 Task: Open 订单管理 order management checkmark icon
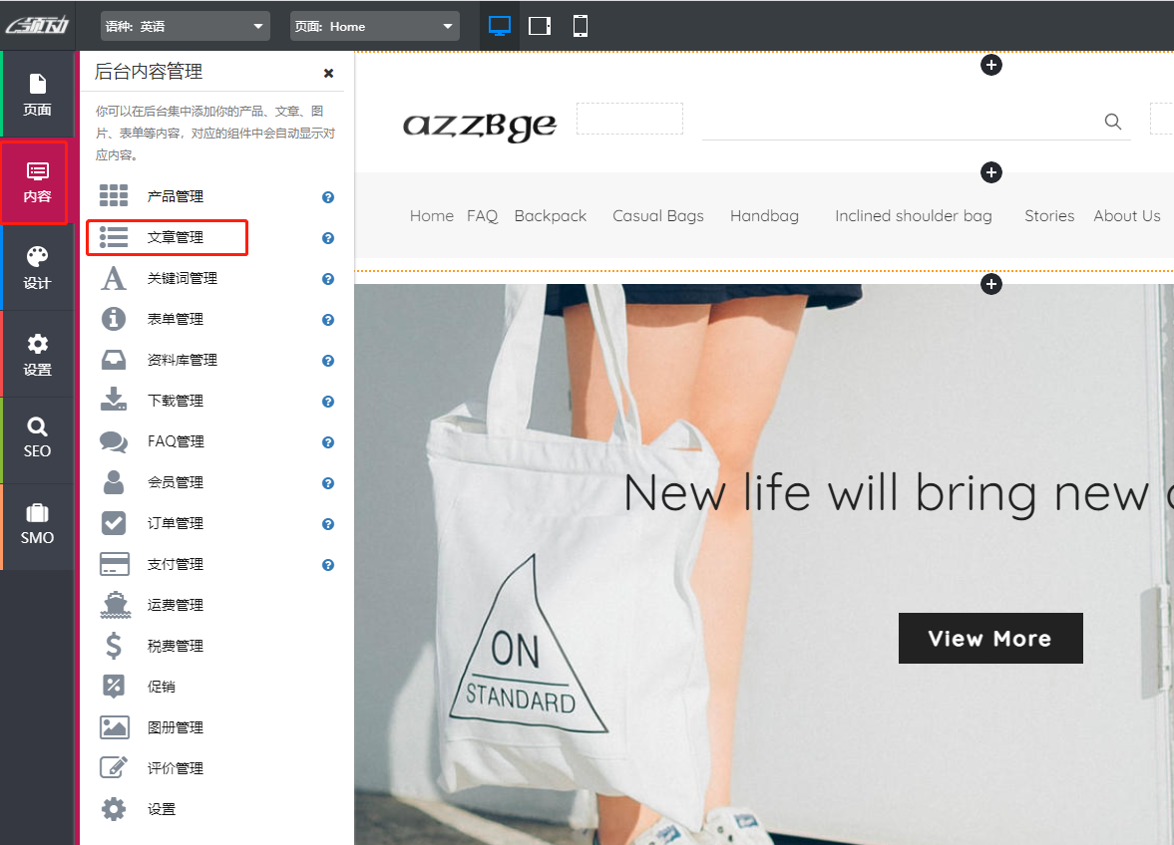[x=115, y=523]
